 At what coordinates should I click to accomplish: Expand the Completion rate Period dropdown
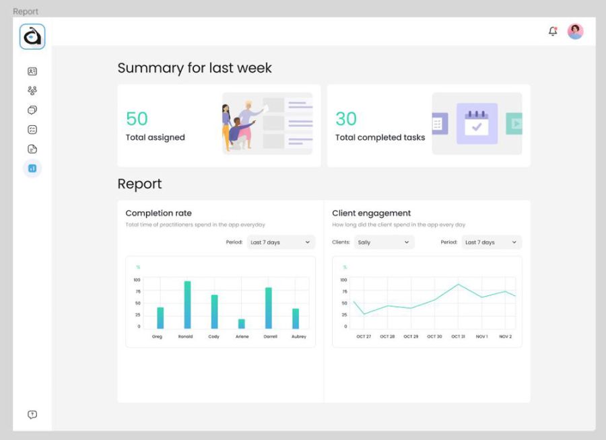(281, 242)
